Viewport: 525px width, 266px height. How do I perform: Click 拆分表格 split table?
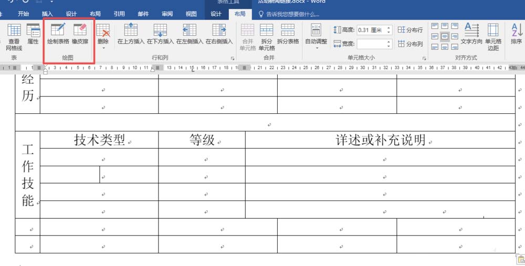[x=288, y=34]
